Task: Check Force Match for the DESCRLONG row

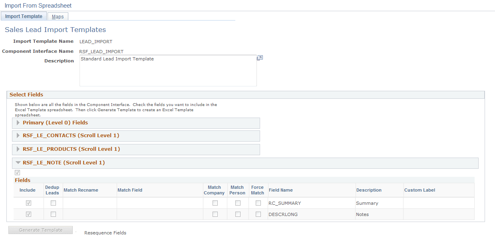Action: [258, 214]
